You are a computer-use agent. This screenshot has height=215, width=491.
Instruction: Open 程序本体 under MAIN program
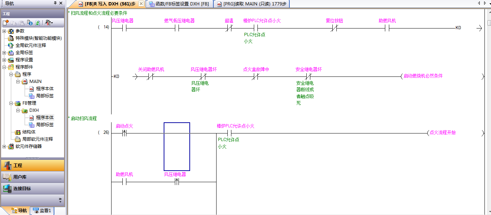[x=45, y=89]
